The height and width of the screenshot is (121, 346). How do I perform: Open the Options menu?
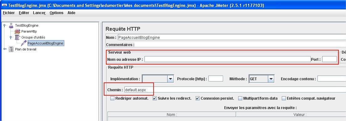56,13
